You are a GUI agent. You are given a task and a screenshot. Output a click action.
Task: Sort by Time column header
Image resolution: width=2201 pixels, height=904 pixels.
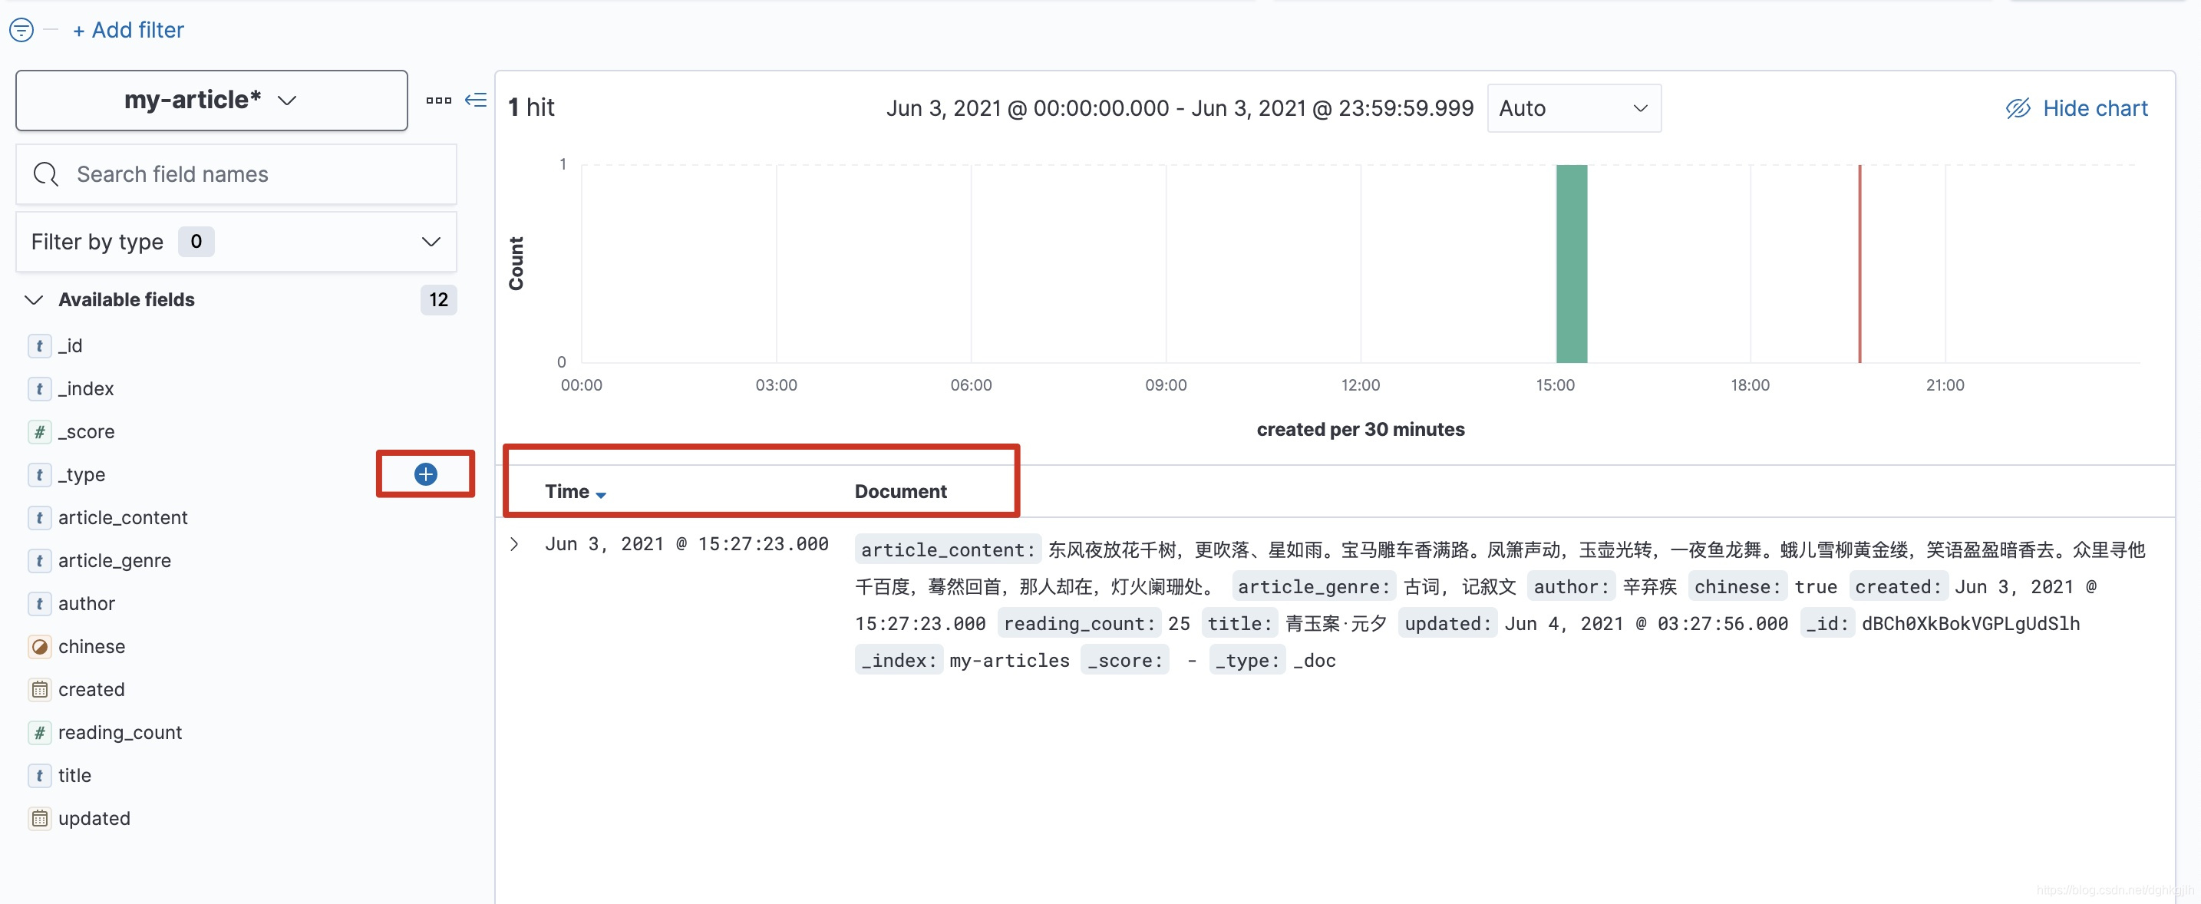pos(575,491)
